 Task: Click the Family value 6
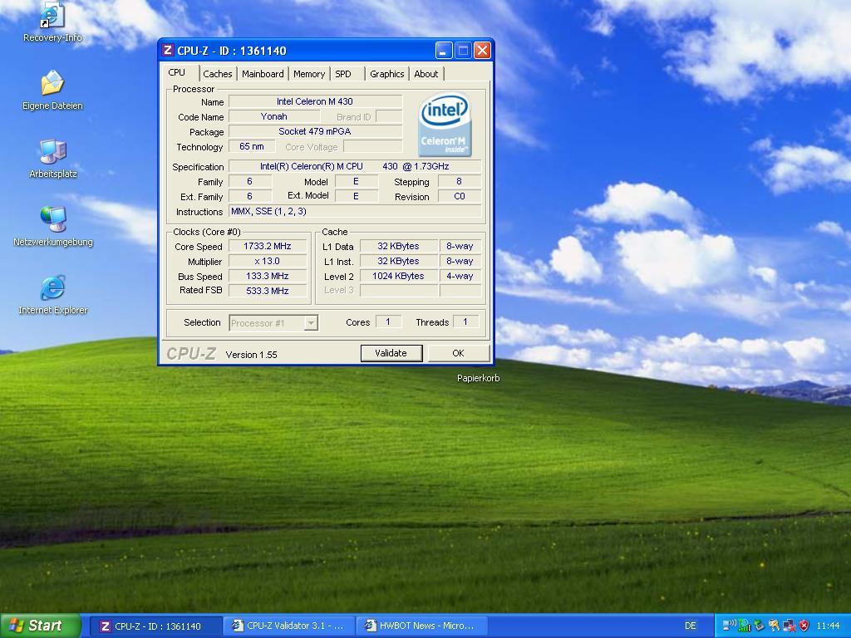click(249, 181)
